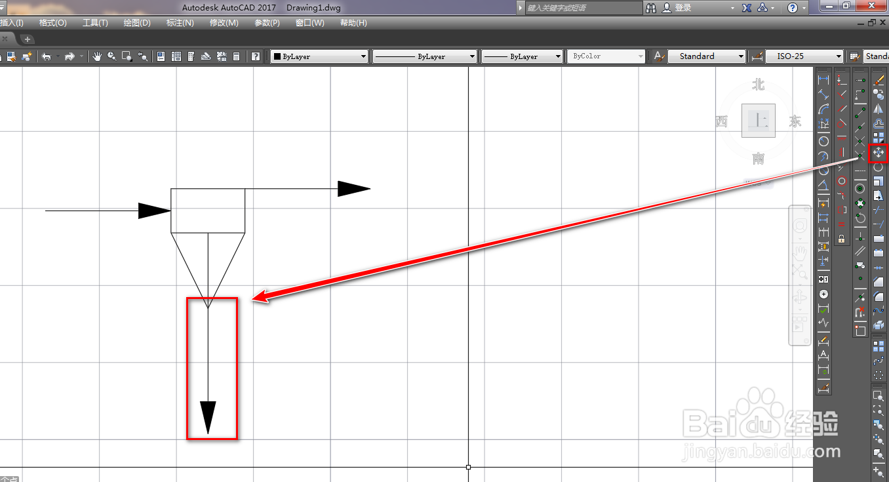Select the Linear dimension tool
Screen dimensions: 889x482
(x=823, y=79)
